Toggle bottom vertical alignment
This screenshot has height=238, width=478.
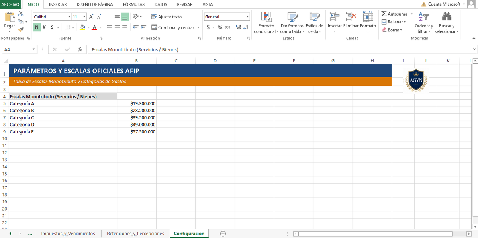pyautogui.click(x=125, y=17)
